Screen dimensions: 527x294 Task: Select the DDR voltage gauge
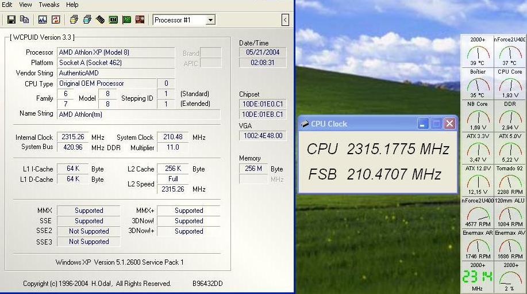point(510,116)
